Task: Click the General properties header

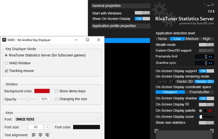Action: pyautogui.click(x=121, y=6)
